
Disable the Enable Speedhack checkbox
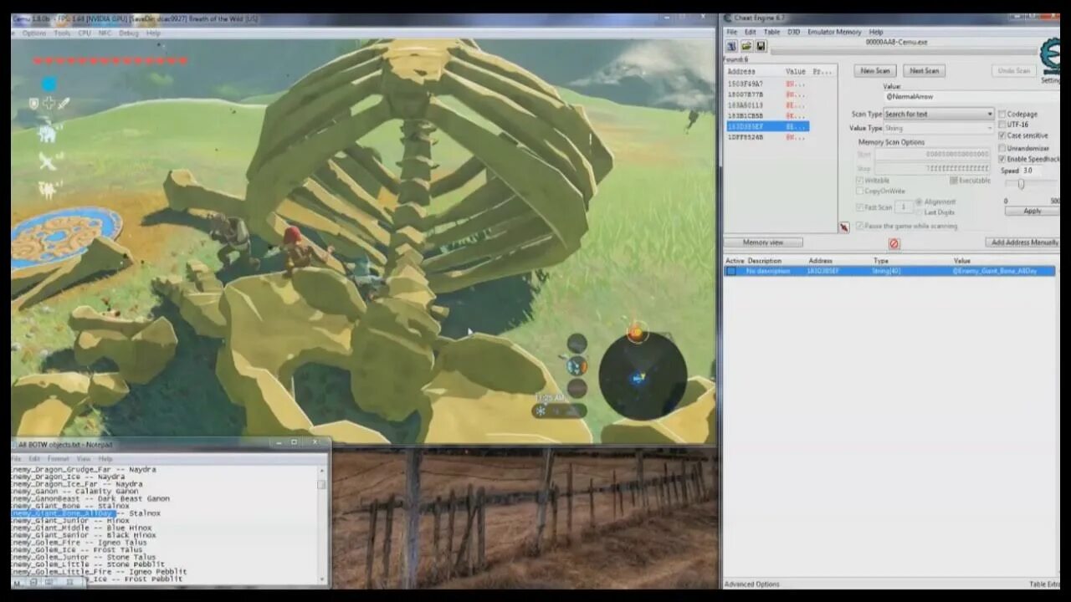(1002, 159)
